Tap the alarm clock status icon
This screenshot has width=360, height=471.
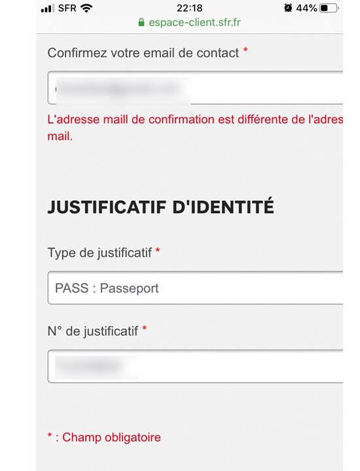point(288,8)
